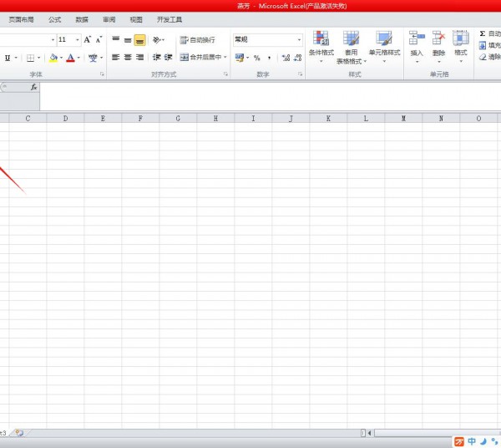Click the insert function fx icon
The height and width of the screenshot is (448, 501).
pyautogui.click(x=33, y=87)
